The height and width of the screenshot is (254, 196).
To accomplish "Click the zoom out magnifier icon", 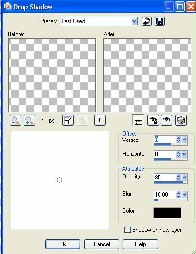I will (x=15, y=120).
